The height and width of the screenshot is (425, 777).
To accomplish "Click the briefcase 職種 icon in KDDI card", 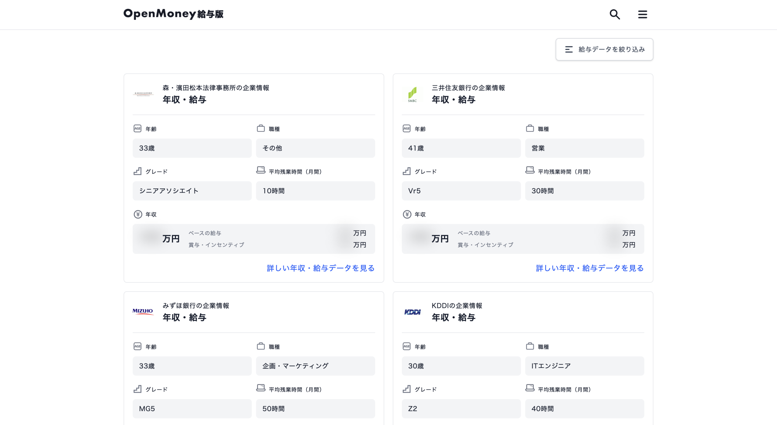I will (530, 346).
